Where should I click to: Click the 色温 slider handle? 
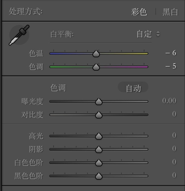96,53
